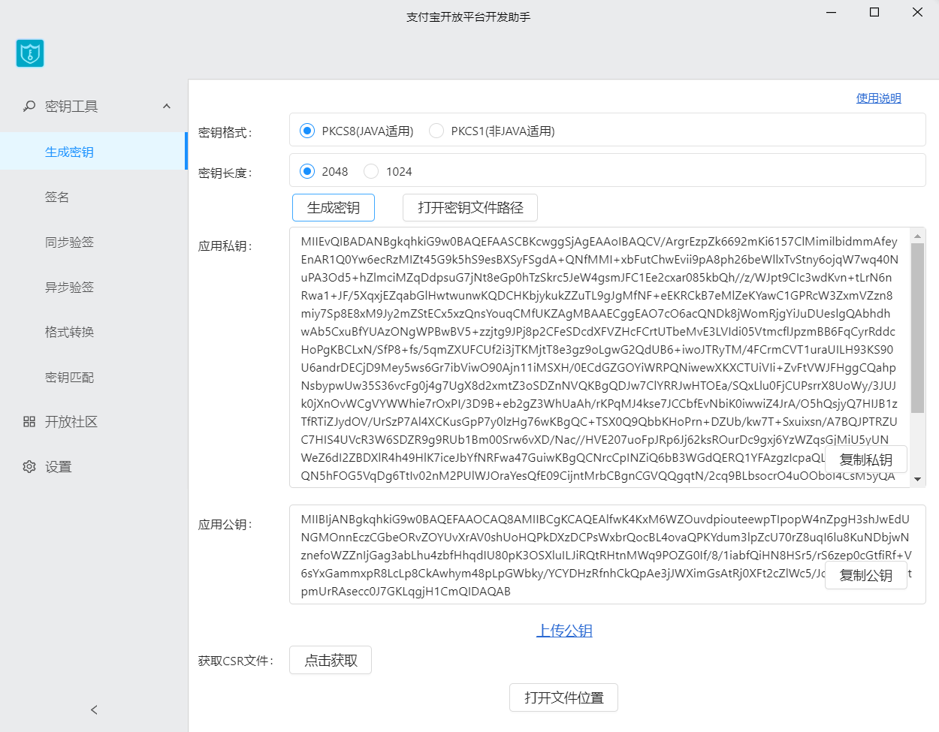Click the 上传公钥 upload link
The image size is (939, 732).
564,631
